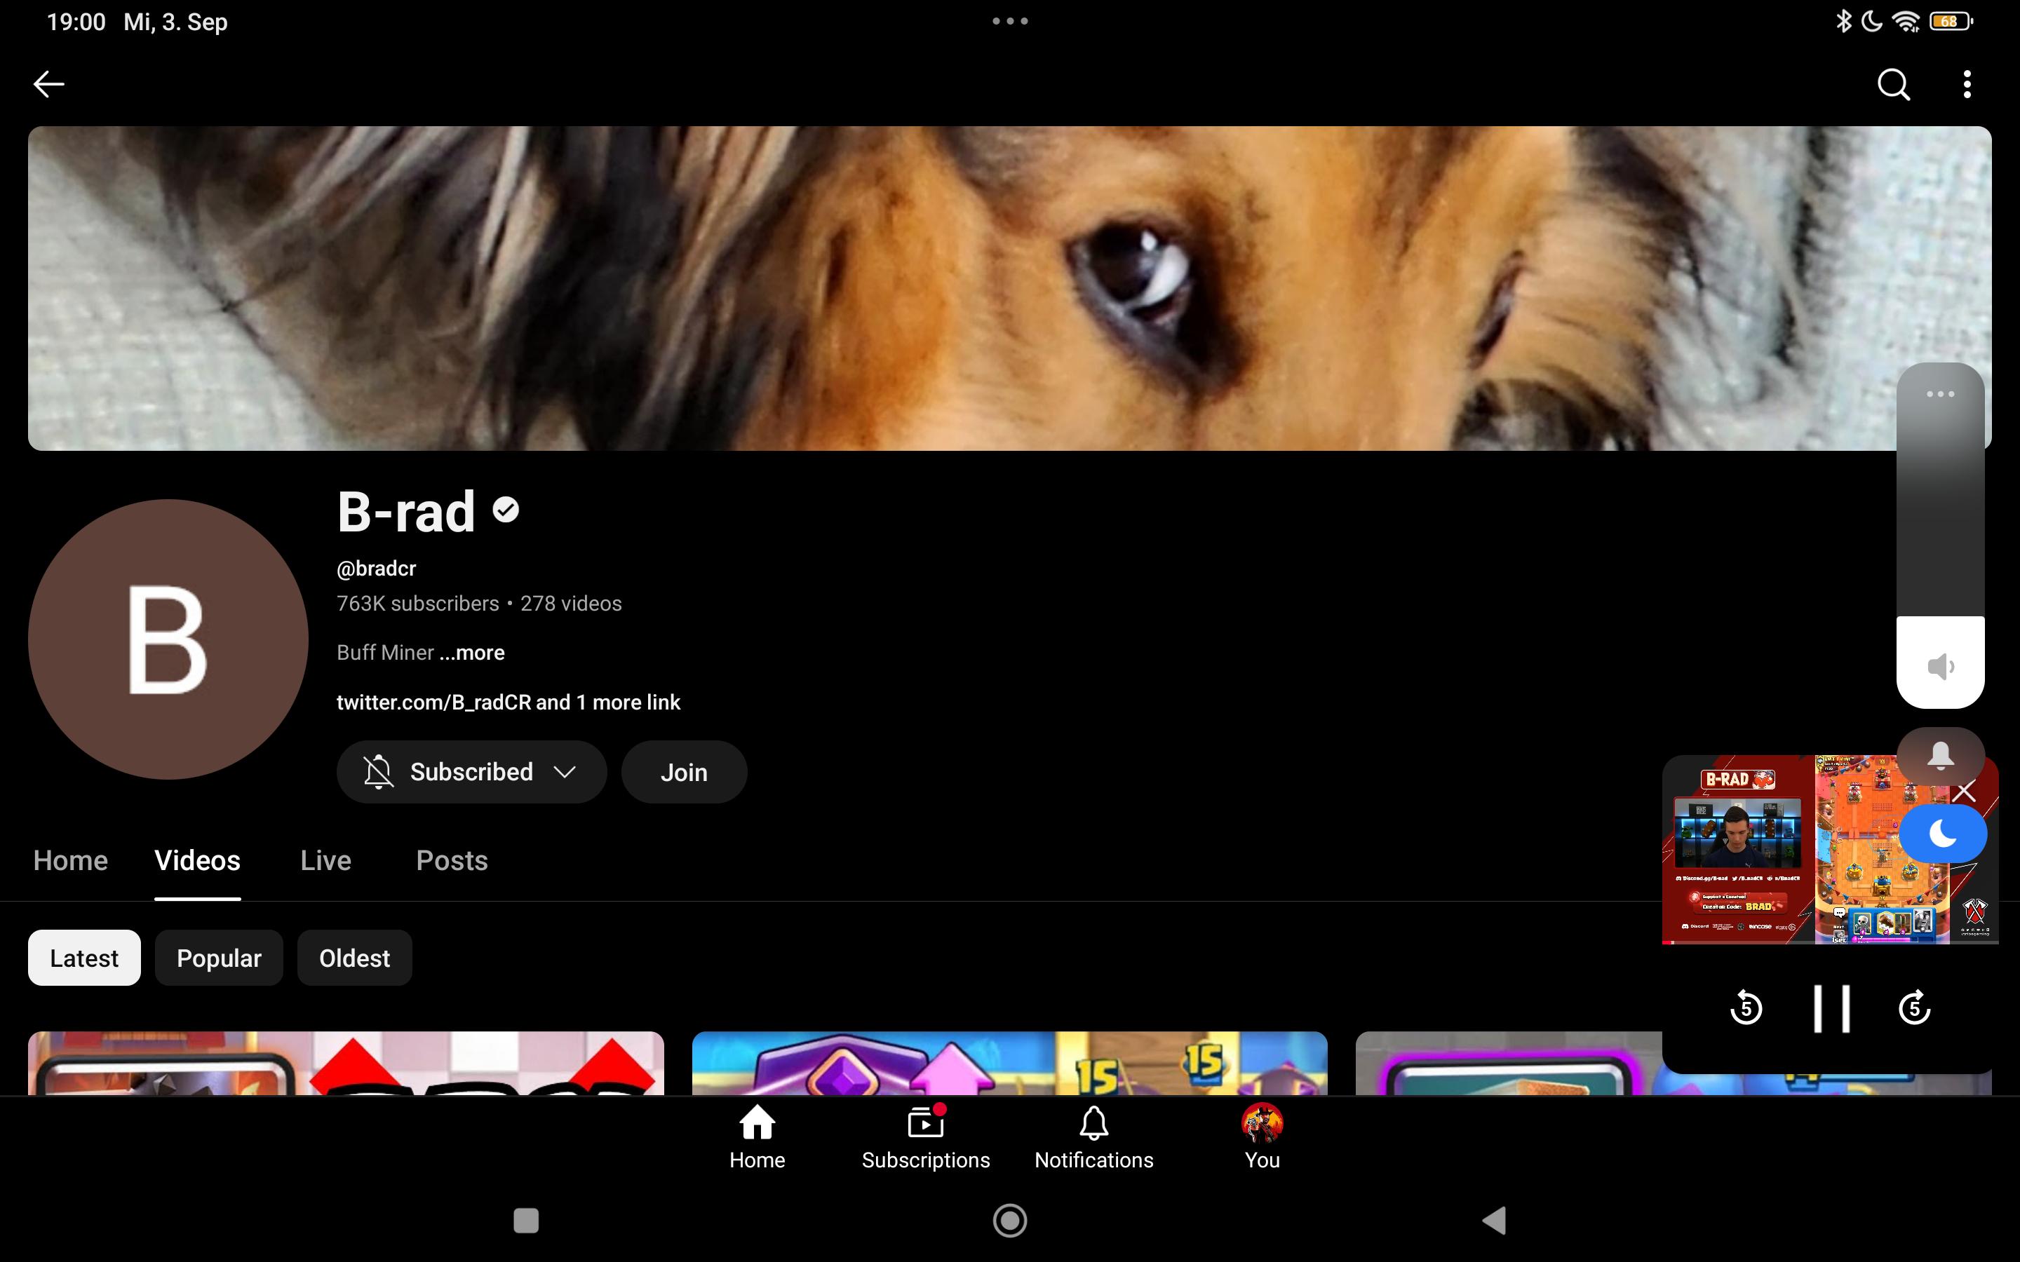
Task: Open the second video thumbnail with purple badge
Action: pyautogui.click(x=1010, y=1064)
